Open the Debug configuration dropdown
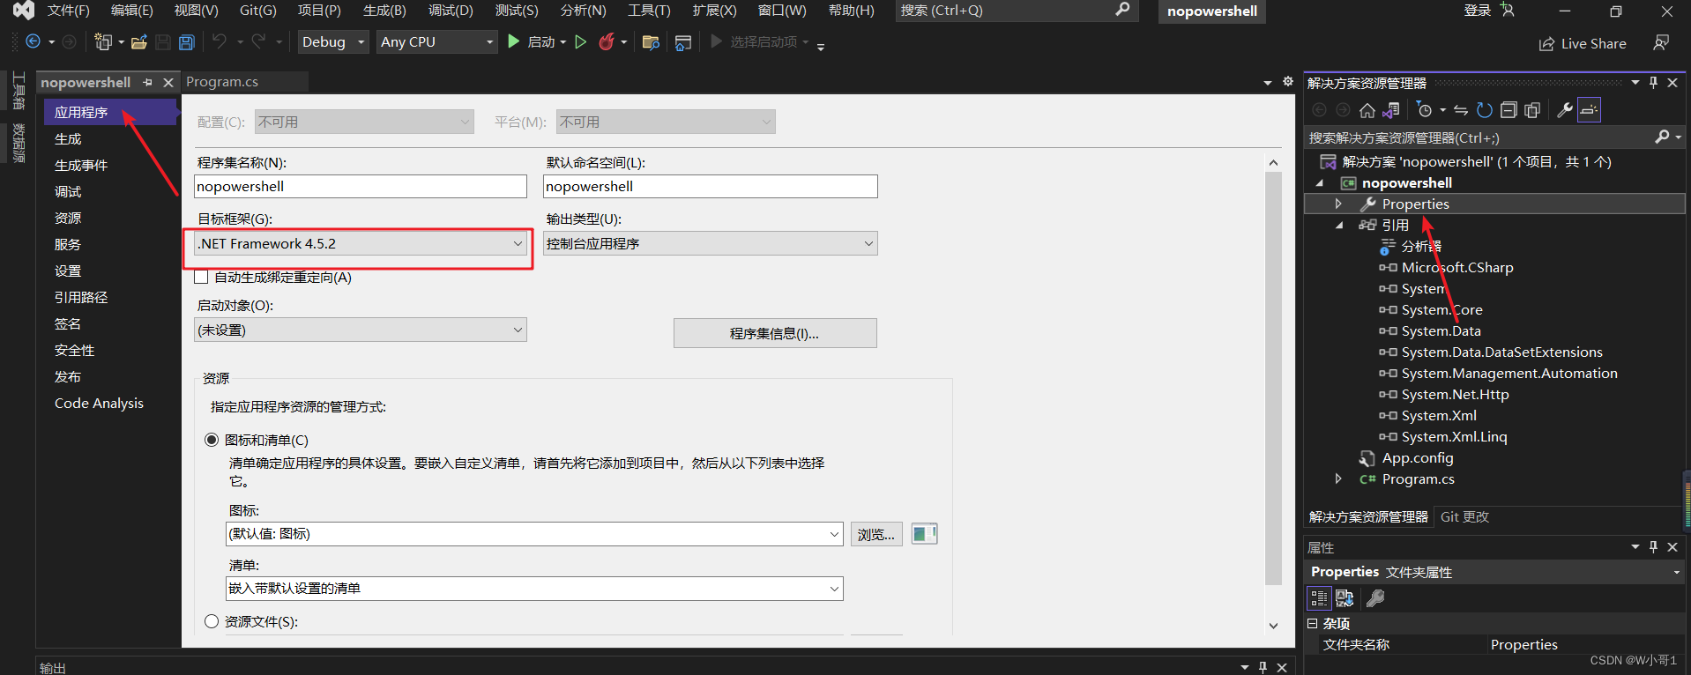 (333, 41)
